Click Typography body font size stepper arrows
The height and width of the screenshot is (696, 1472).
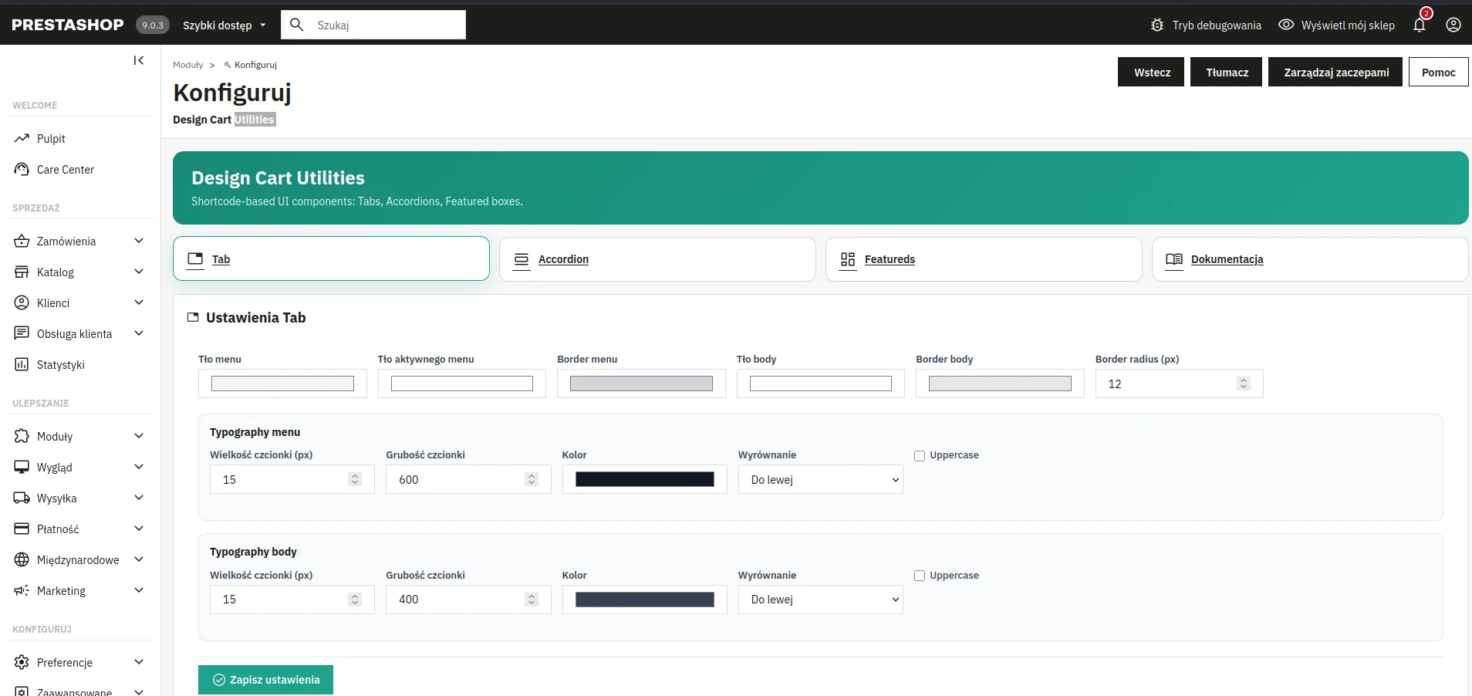tap(355, 600)
